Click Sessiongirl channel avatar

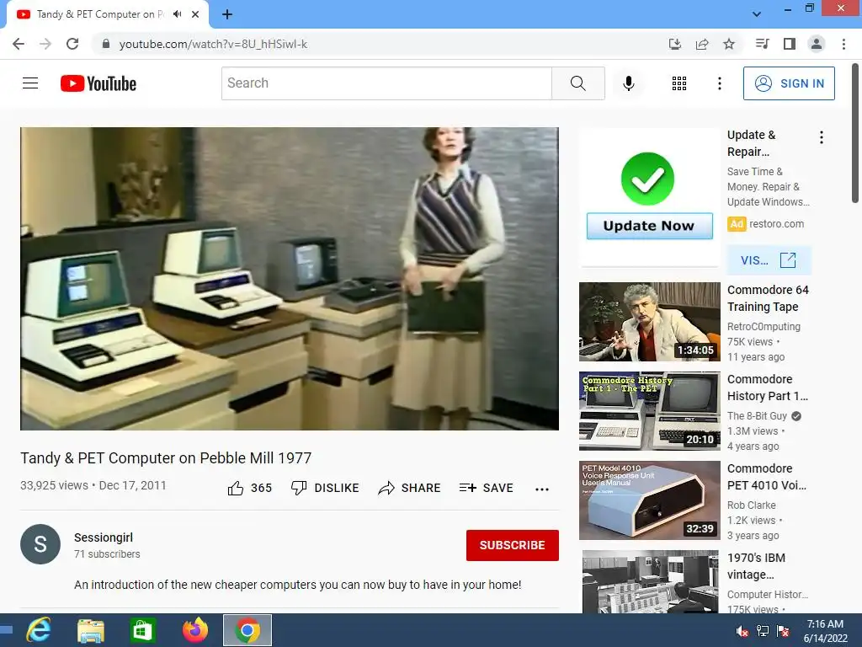(40, 544)
